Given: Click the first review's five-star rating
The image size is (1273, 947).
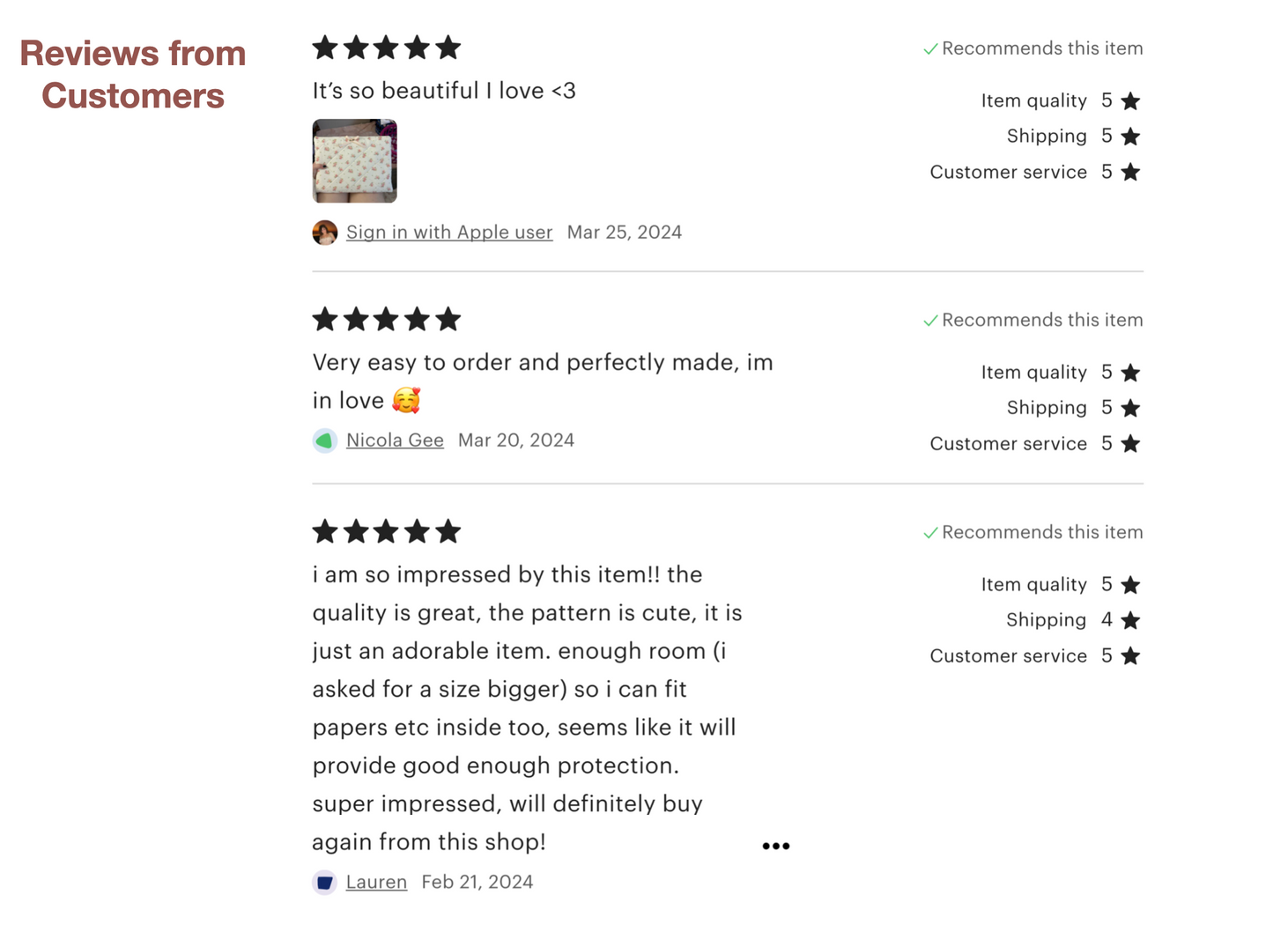Looking at the screenshot, I should 387,48.
